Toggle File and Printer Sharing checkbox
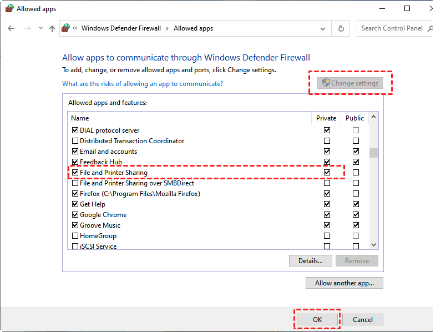The height and width of the screenshot is (332, 446). click(x=75, y=173)
